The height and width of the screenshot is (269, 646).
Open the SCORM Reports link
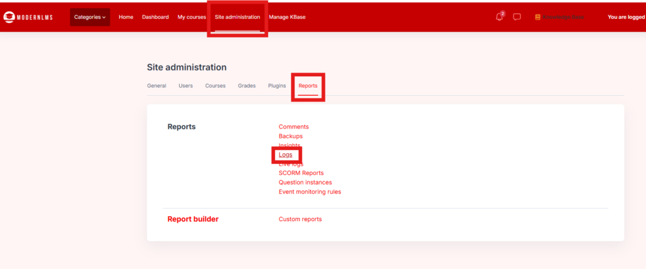(301, 173)
